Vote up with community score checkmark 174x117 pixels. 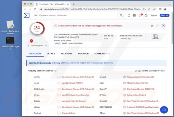(46, 45)
